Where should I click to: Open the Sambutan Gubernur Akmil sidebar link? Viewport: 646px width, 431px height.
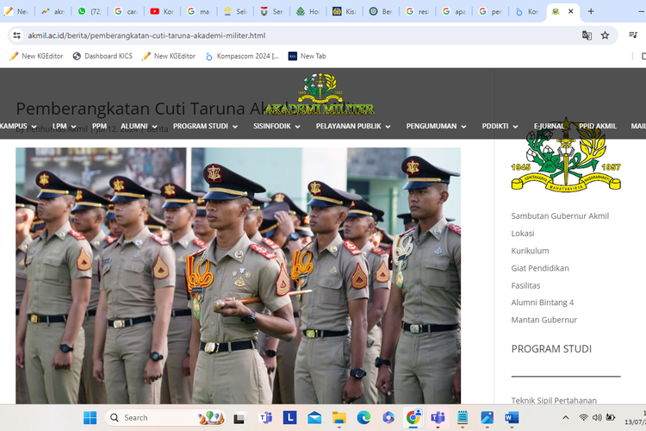pos(560,215)
